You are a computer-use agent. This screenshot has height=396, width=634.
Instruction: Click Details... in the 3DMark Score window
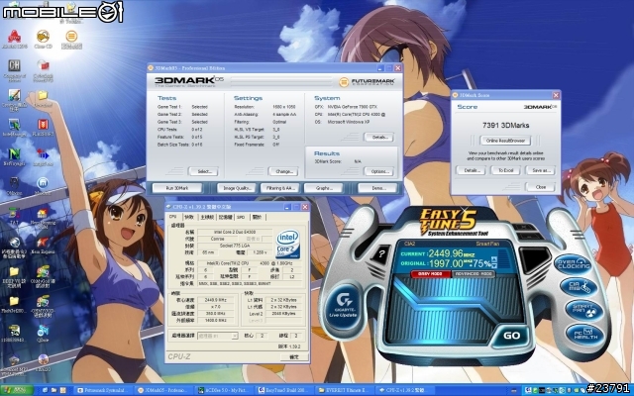(472, 170)
